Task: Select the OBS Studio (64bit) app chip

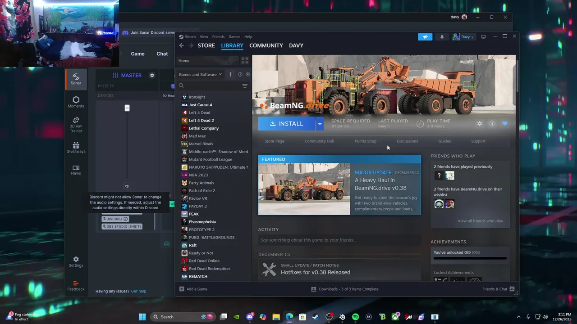Action: tap(122, 226)
